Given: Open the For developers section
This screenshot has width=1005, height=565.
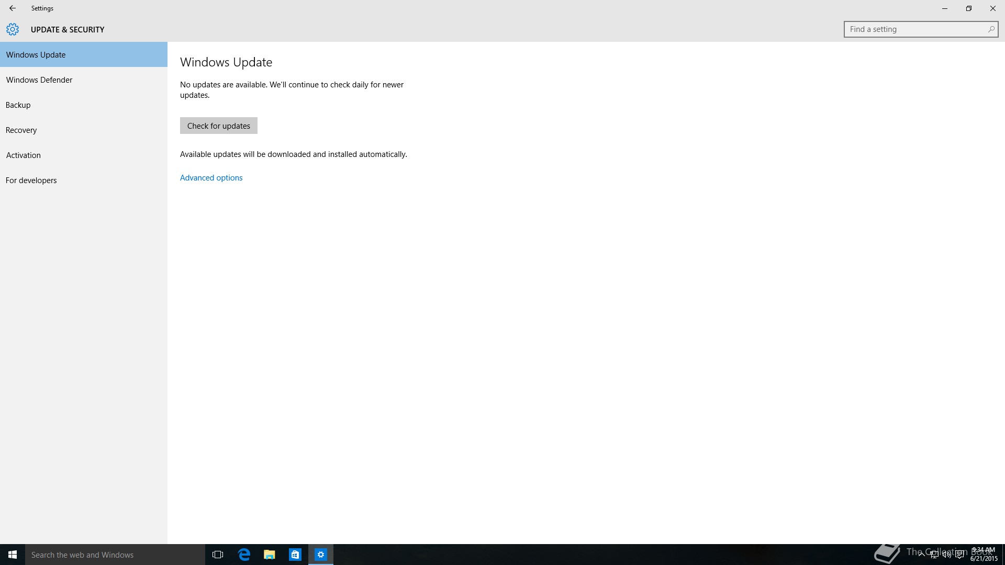Looking at the screenshot, I should pos(84,180).
